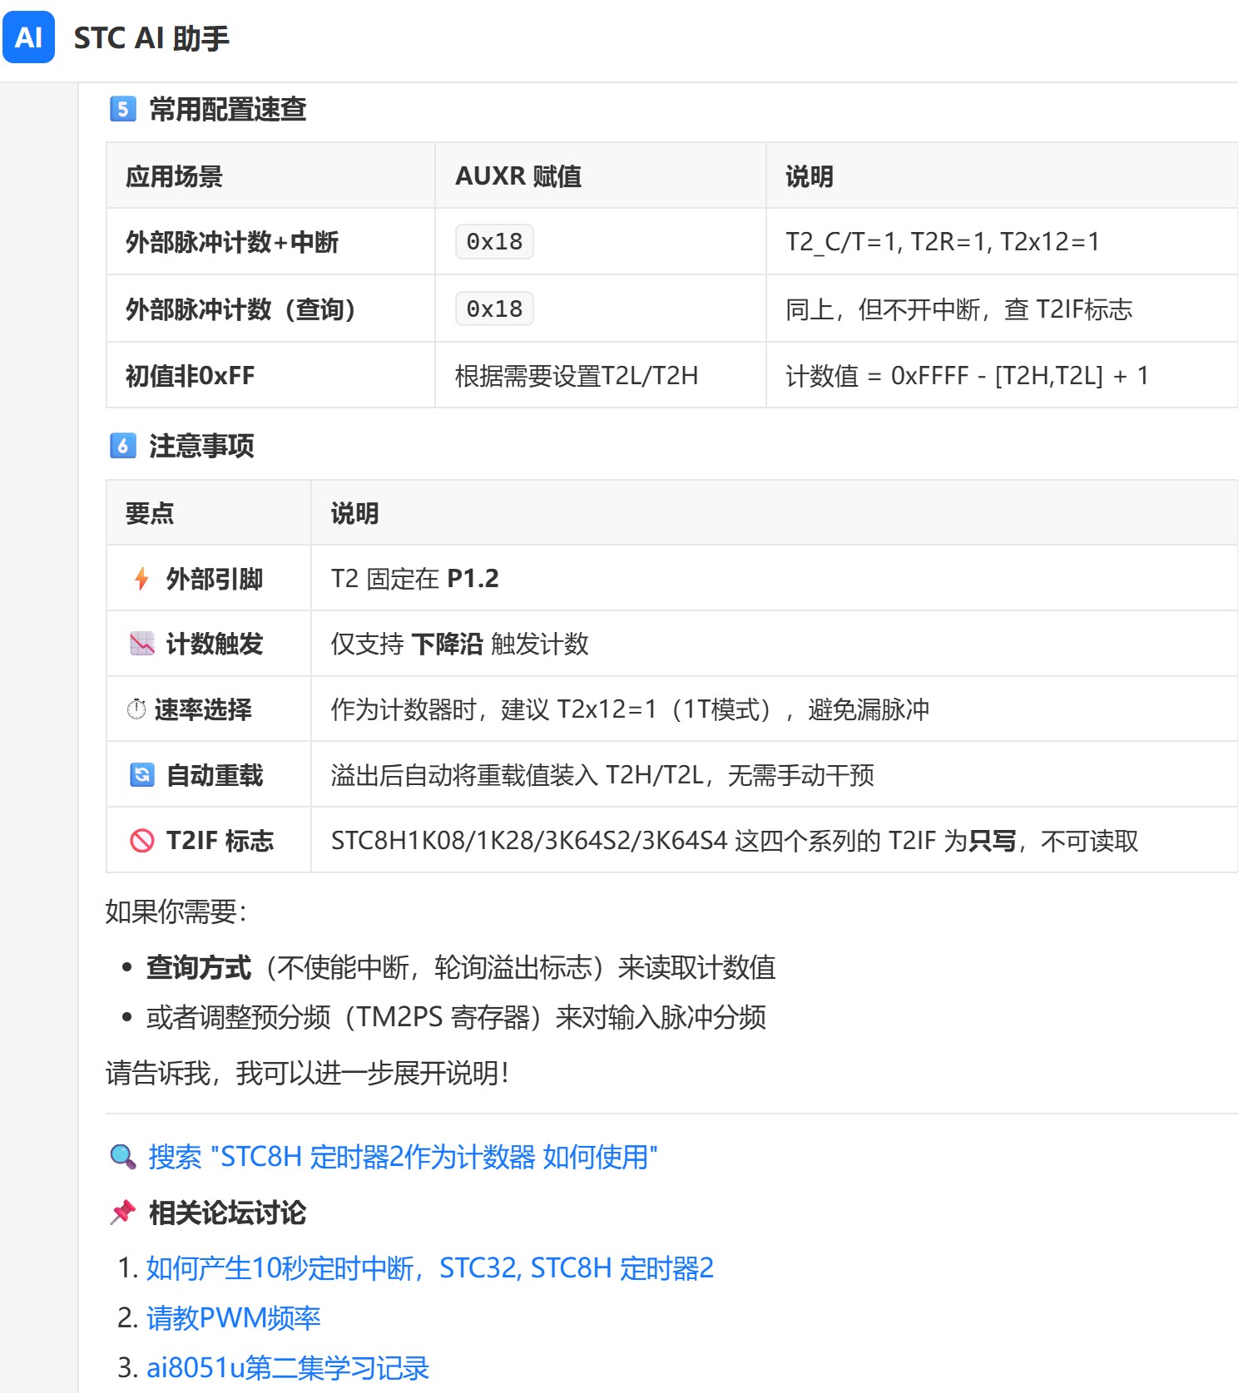This screenshot has height=1393, width=1238.
Task: Click the 请告诉我，我可以进一步展开说明 line
Action: pos(308,1073)
